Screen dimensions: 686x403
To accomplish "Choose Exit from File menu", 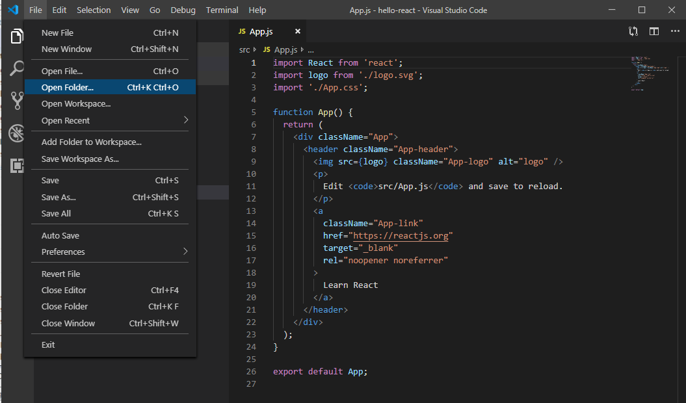I will coord(110,344).
